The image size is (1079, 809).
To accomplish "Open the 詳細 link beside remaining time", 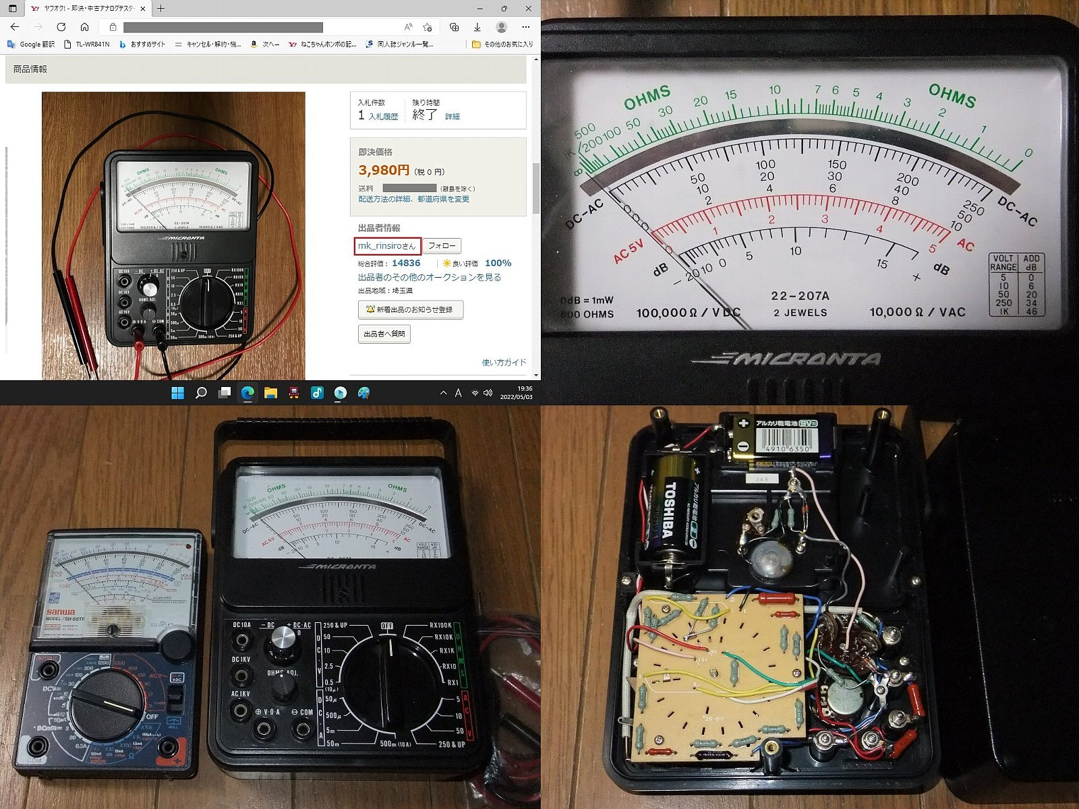I will 453,117.
